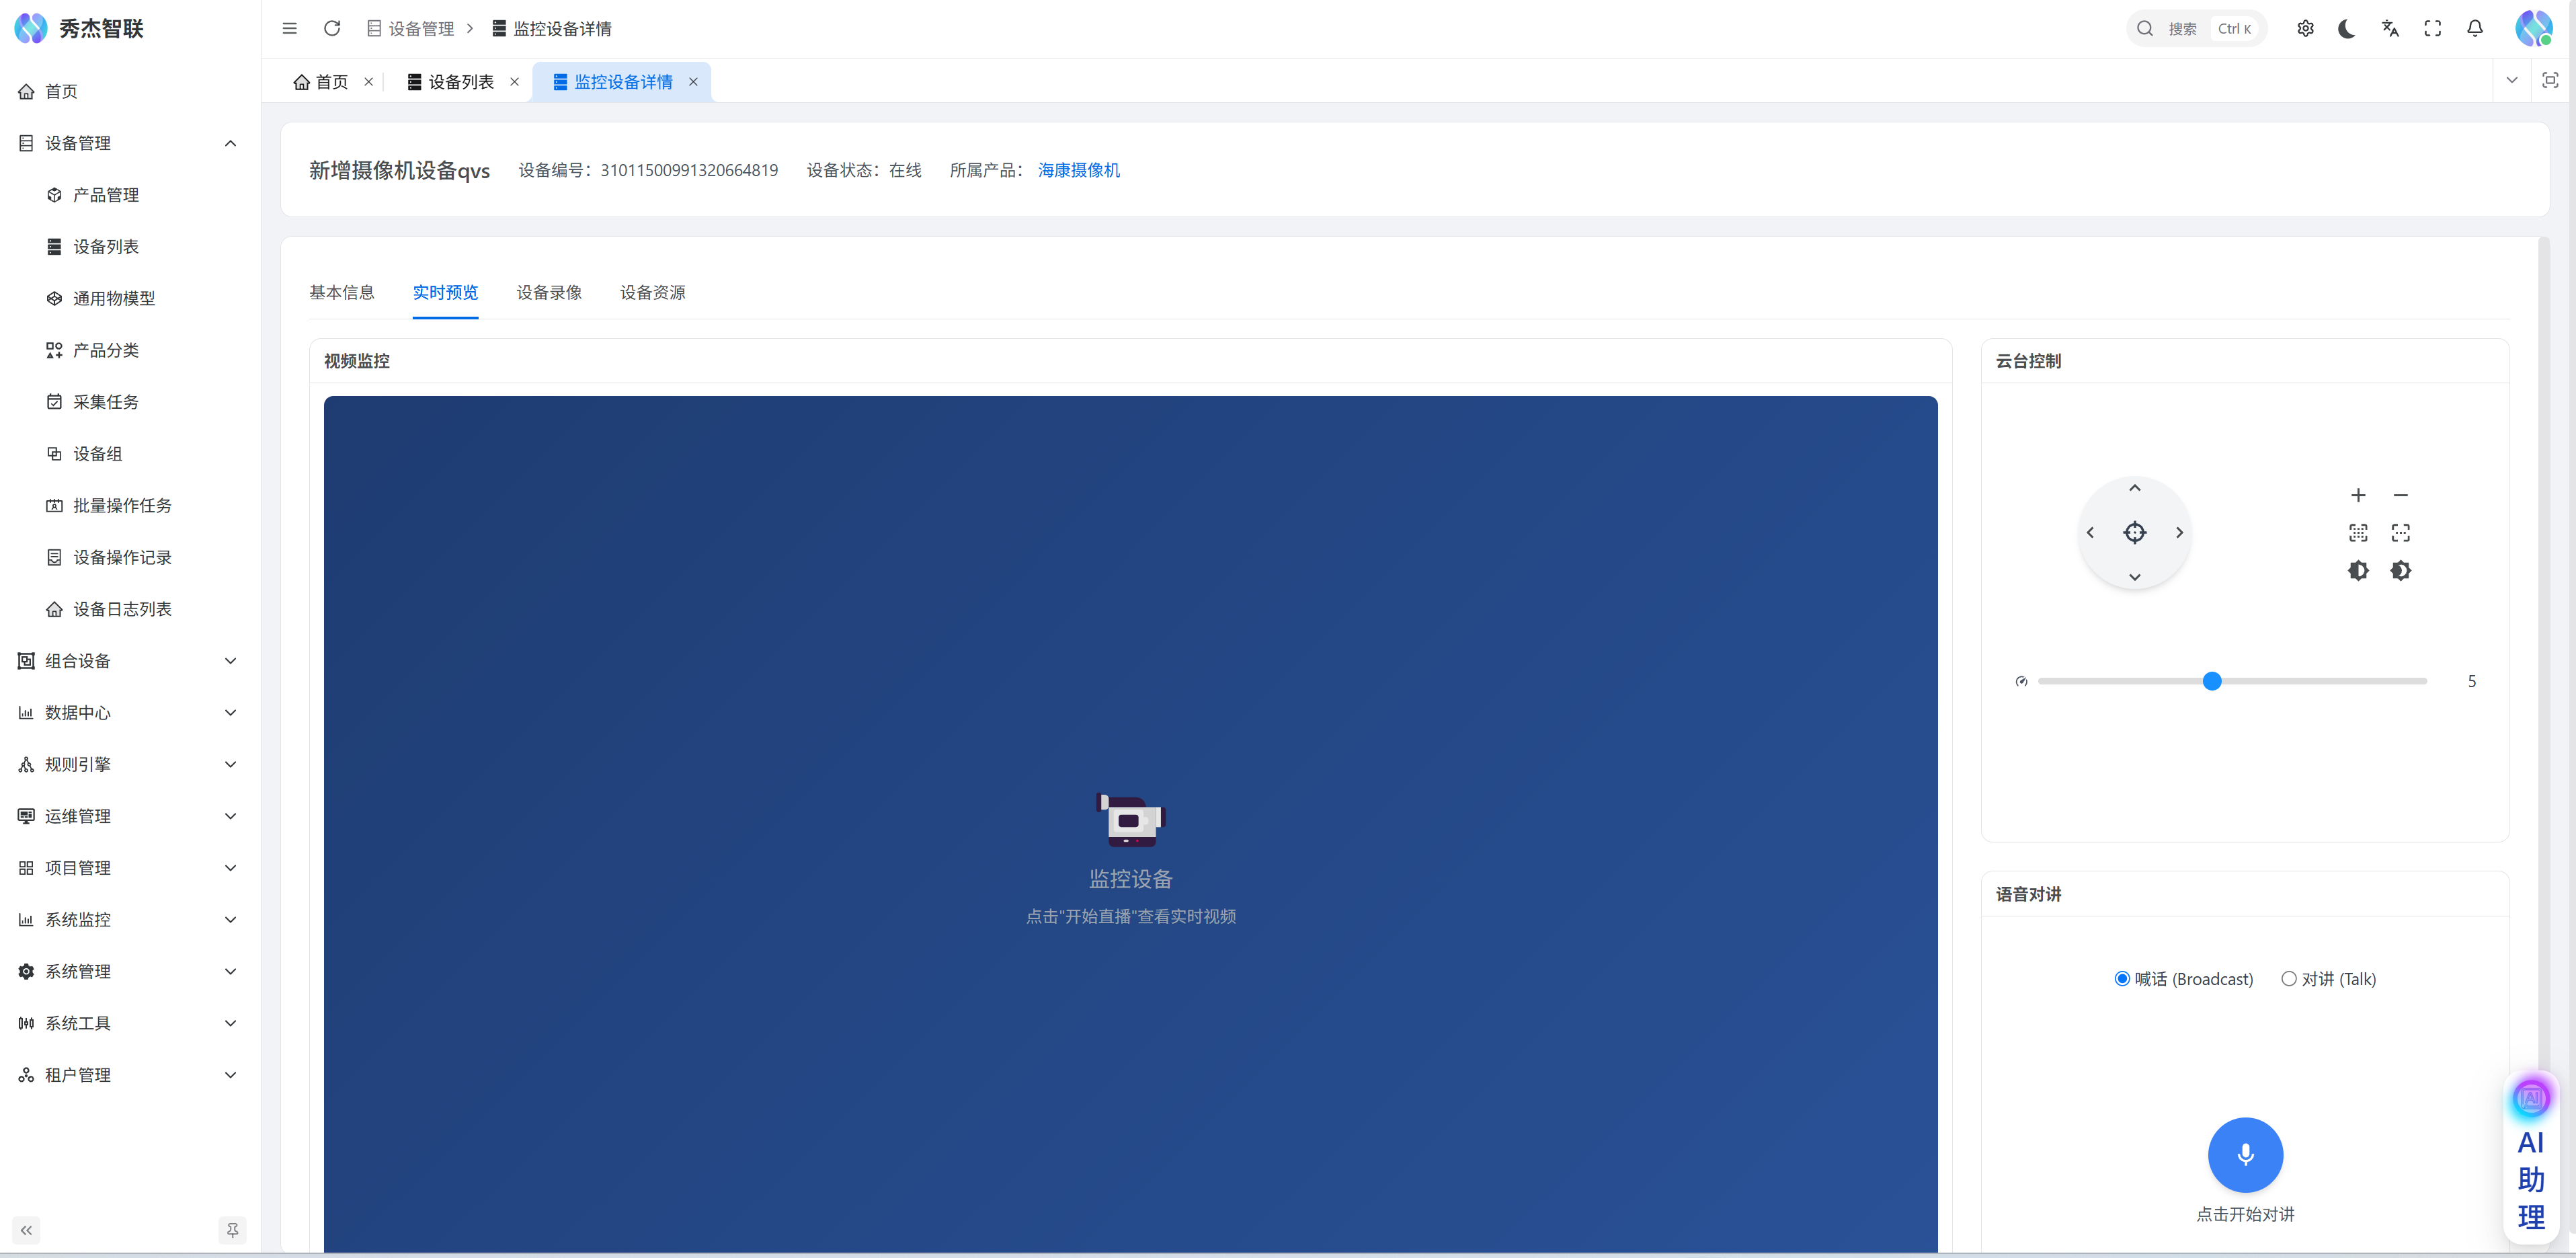Image resolution: width=2576 pixels, height=1258 pixels.
Task: Switch to the 设备录像 tab
Action: coord(548,292)
